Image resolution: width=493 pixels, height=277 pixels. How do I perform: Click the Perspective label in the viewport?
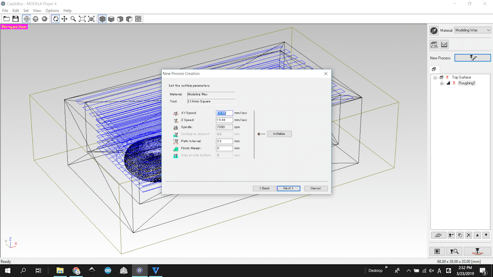(14, 27)
